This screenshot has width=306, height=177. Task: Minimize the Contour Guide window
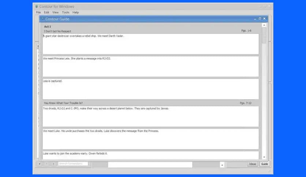click(255, 19)
